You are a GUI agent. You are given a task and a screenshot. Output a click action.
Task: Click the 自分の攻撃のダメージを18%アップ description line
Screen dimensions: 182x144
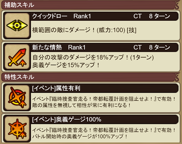[x=93, y=57]
